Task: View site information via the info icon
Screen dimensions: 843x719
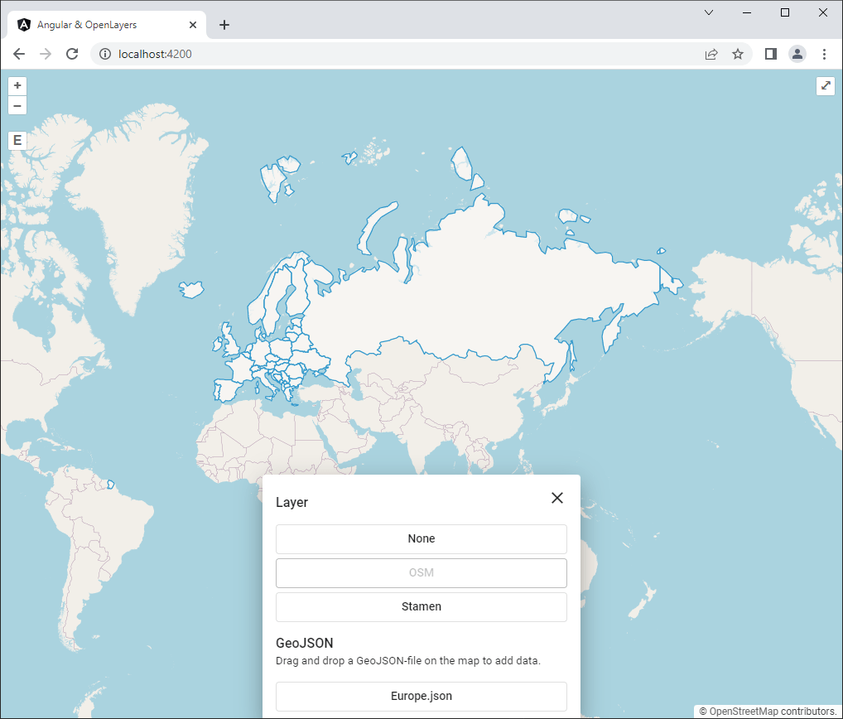Action: coord(104,54)
